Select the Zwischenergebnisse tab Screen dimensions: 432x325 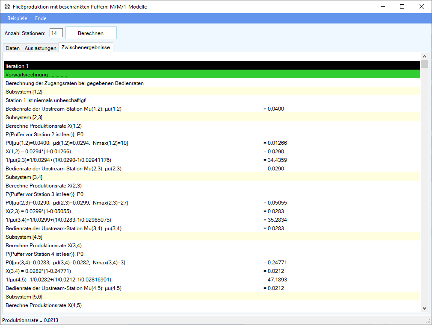86,47
